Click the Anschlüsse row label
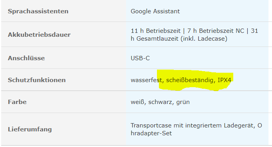Viewport: 272px width, 147px height. (x=26, y=58)
